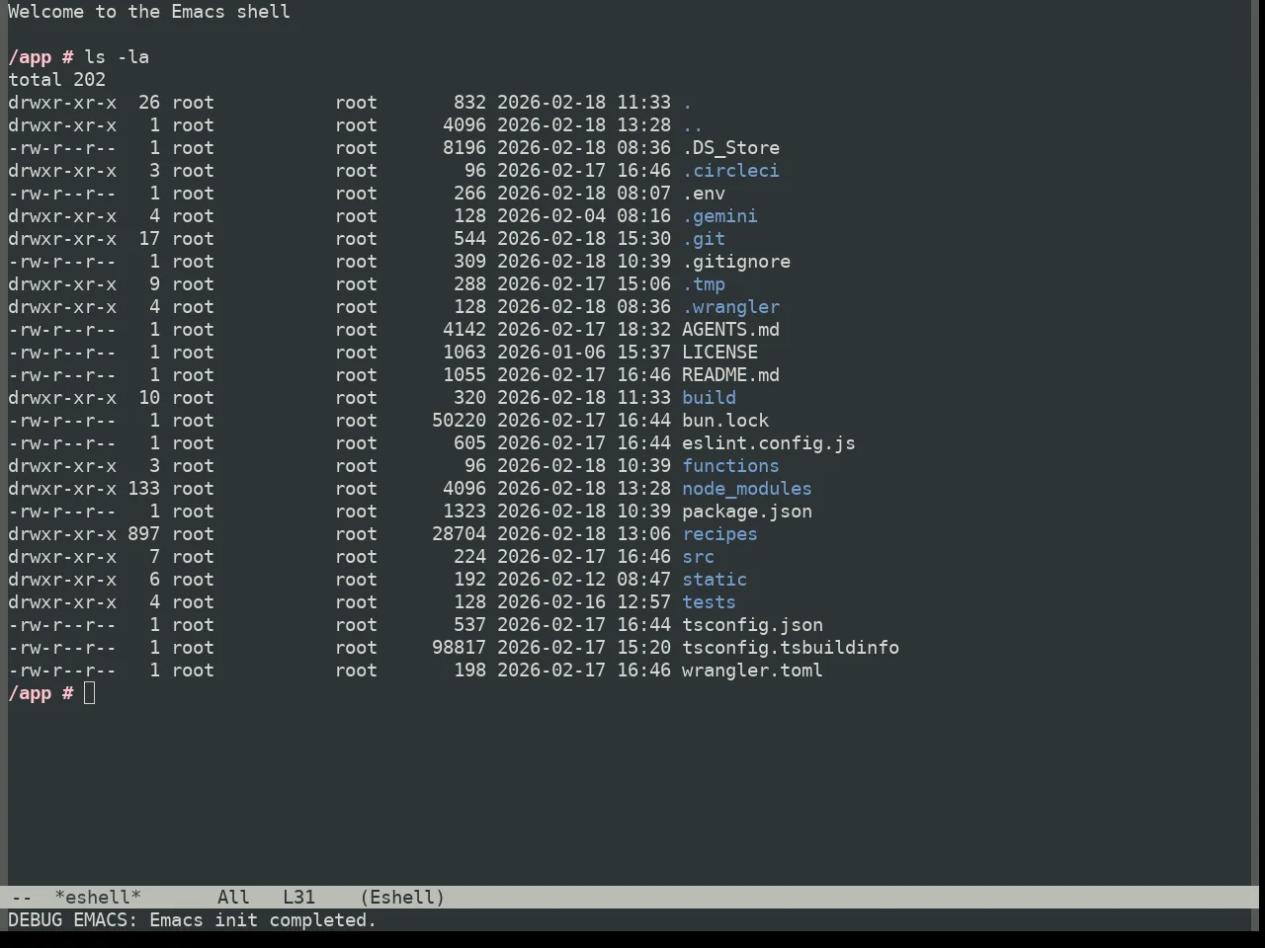This screenshot has width=1265, height=948.
Task: Click the 2026-02-12 date of static
Action: pyautogui.click(x=551, y=580)
